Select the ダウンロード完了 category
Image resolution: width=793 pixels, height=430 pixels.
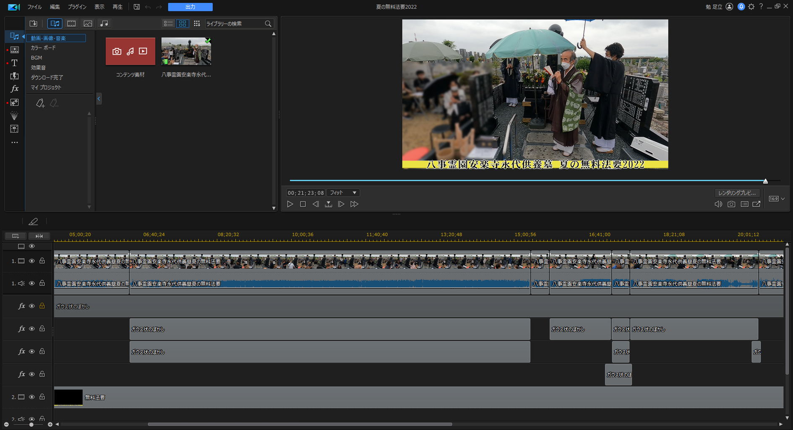47,78
